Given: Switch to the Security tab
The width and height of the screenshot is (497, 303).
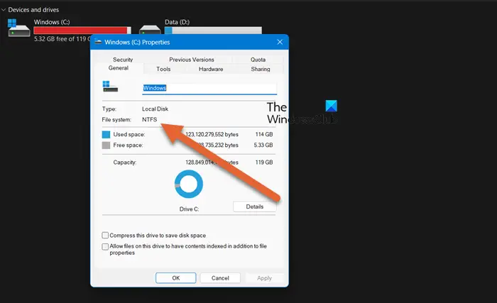Looking at the screenshot, I should (x=123, y=60).
